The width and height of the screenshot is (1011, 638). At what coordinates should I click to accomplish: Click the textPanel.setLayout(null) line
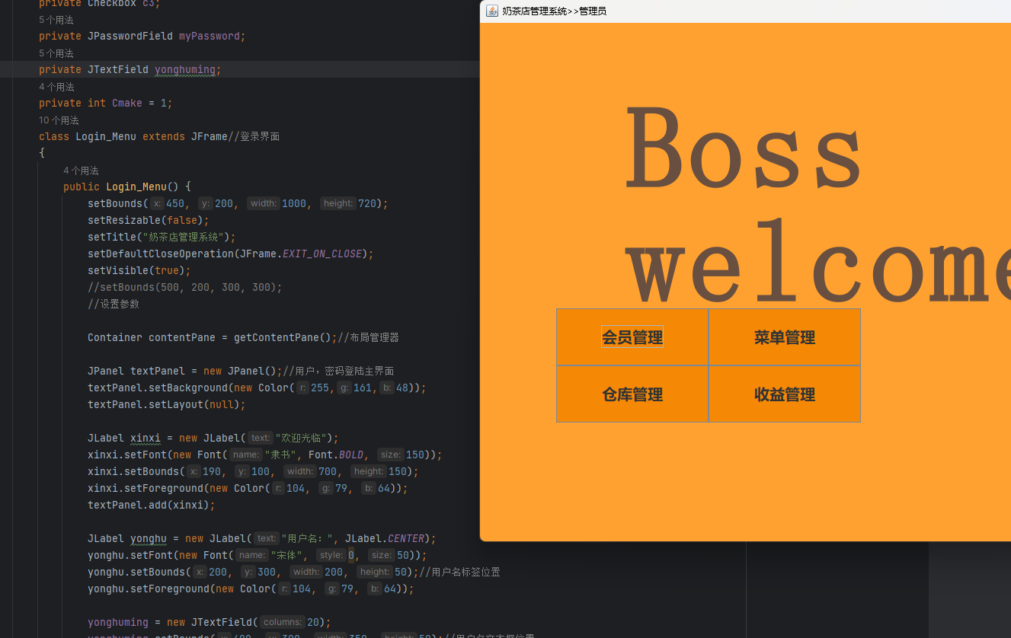(x=167, y=404)
